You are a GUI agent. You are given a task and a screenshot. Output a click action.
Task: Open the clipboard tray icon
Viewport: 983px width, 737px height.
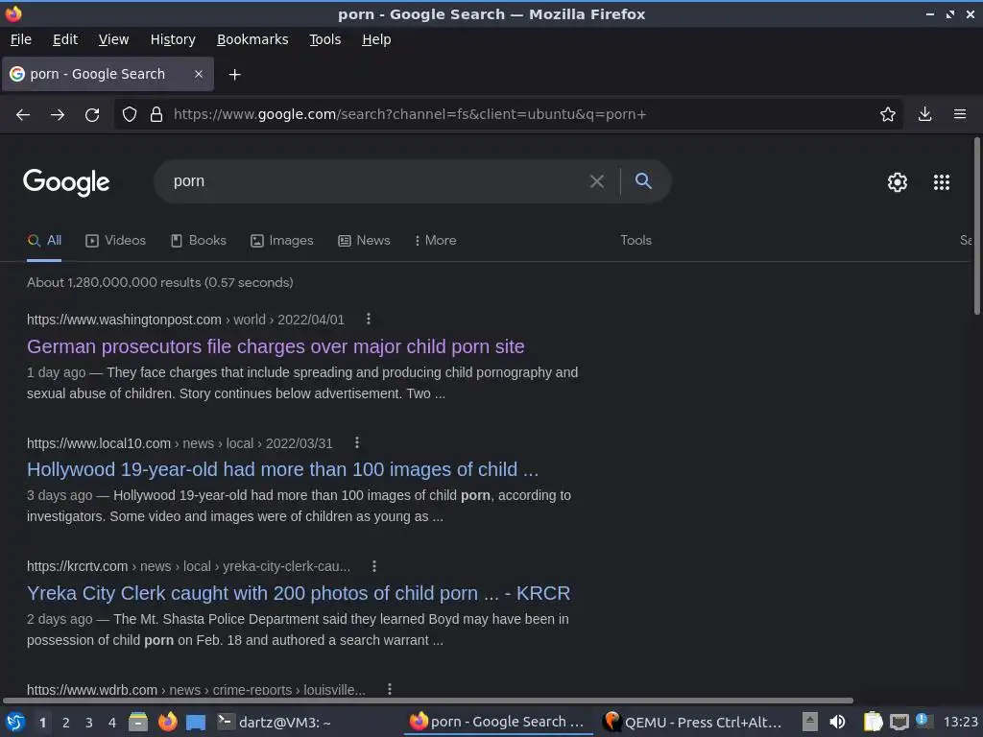coord(873,722)
